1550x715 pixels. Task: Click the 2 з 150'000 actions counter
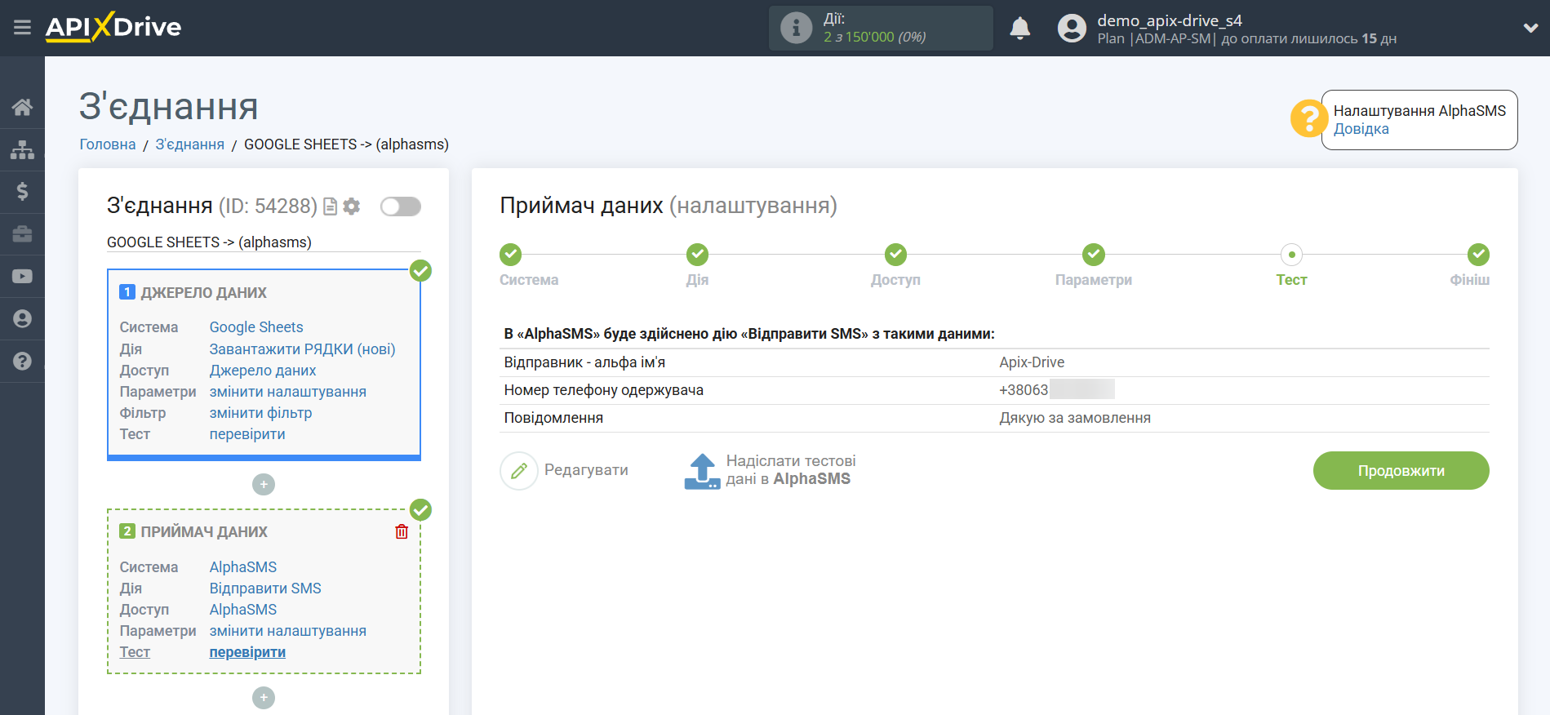tap(874, 38)
